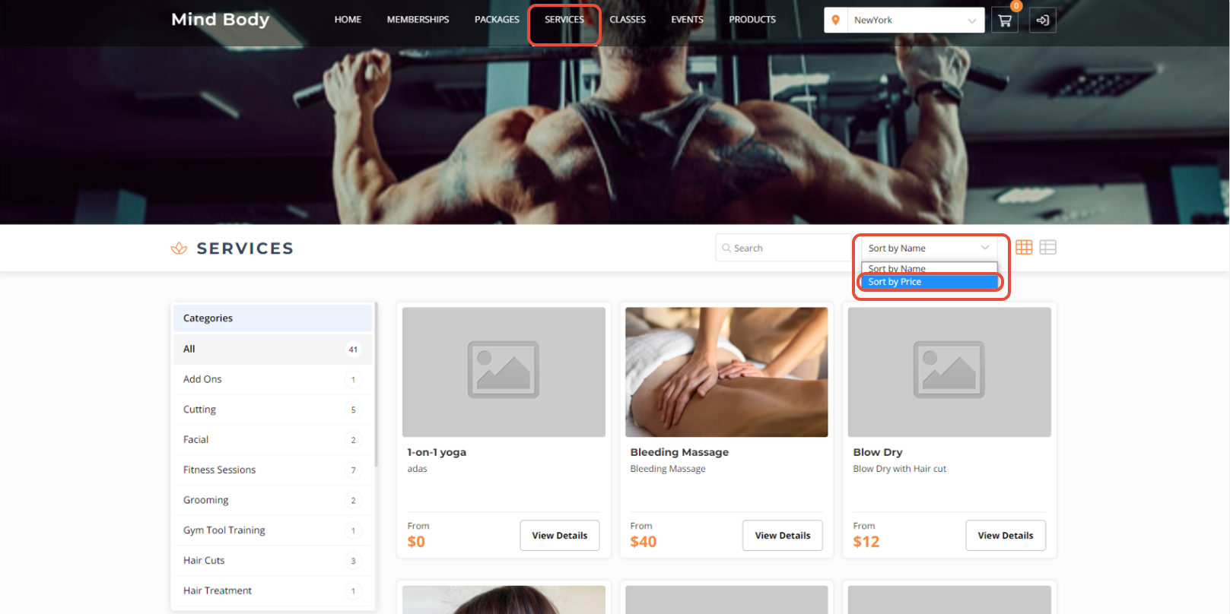1230x614 pixels.
Task: Expand the Sort by Name dropdown
Action: [x=929, y=248]
